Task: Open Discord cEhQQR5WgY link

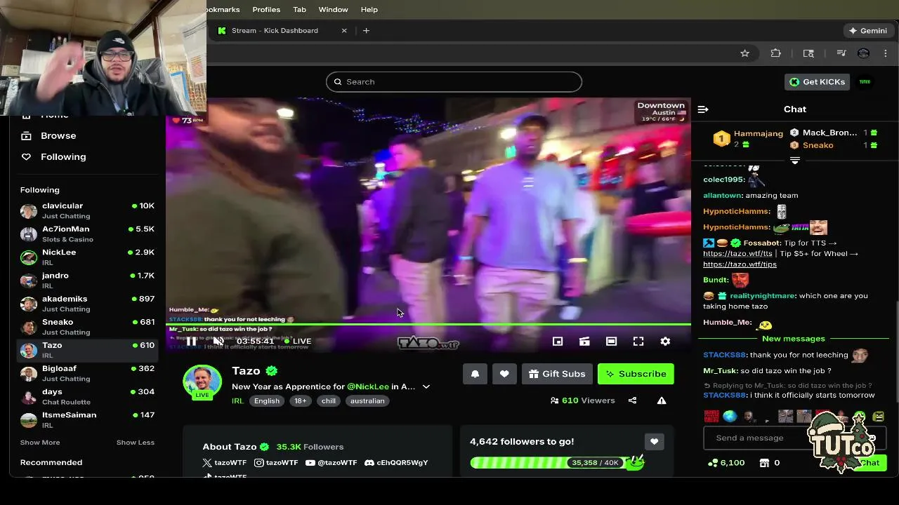Action: (396, 463)
